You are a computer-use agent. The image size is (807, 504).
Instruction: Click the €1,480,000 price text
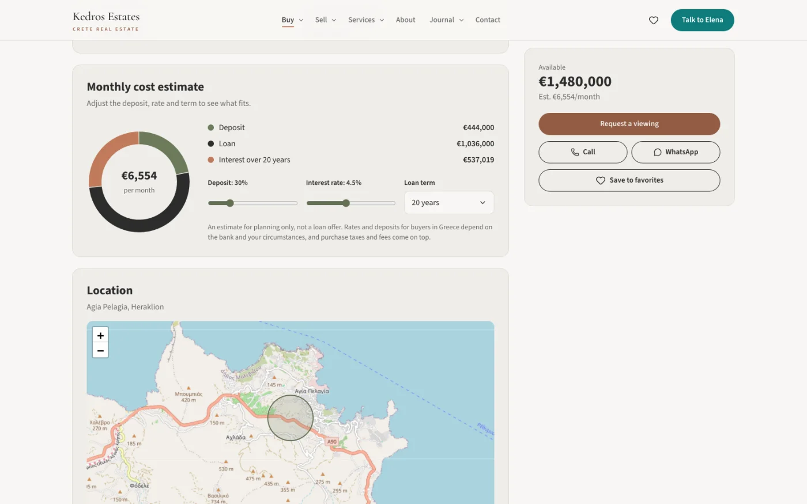[x=575, y=82]
